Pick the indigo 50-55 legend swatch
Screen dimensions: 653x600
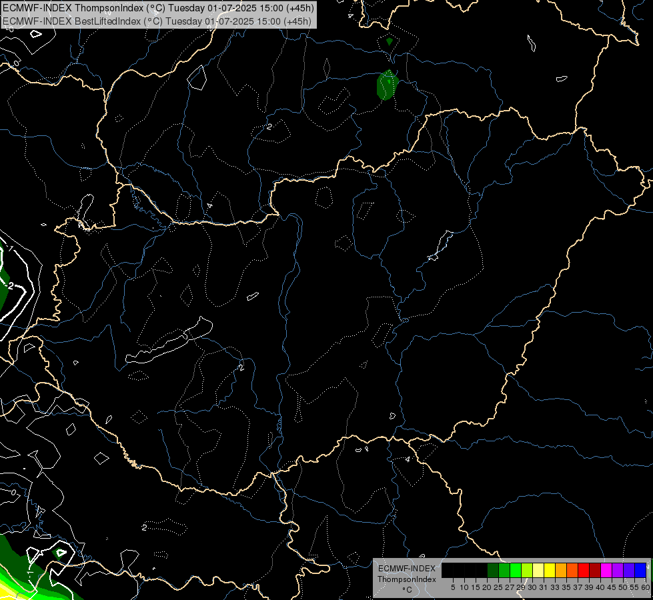point(629,570)
